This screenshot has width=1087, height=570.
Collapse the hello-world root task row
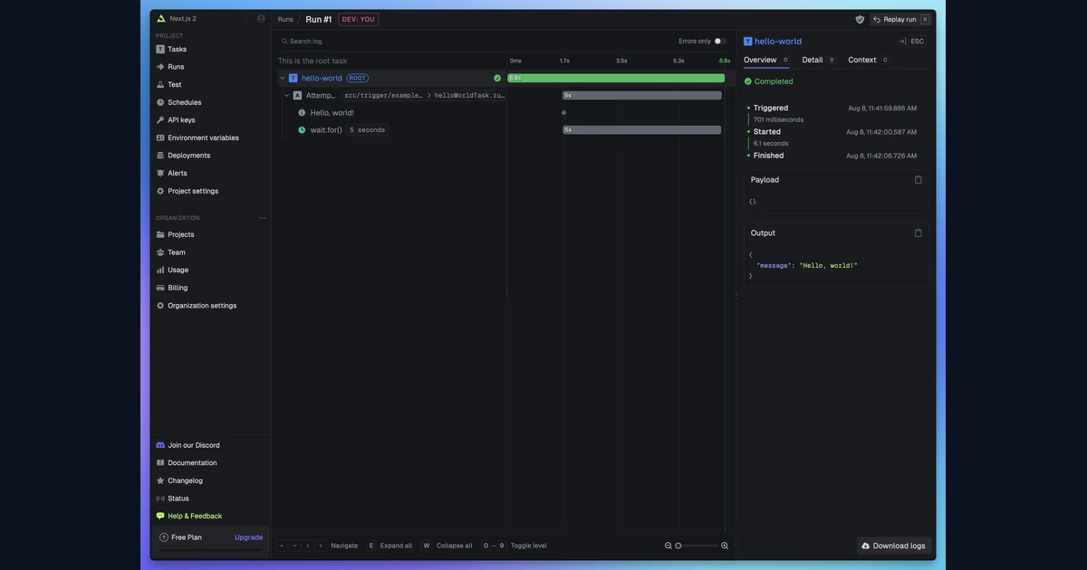(283, 78)
